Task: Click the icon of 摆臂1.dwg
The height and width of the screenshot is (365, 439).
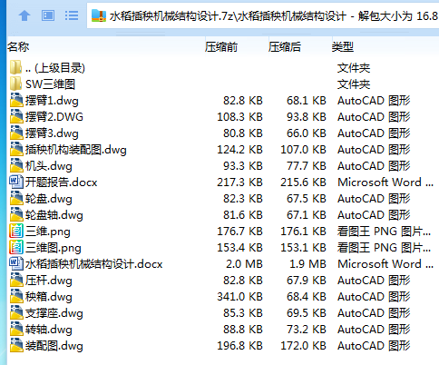Action: coord(16,100)
